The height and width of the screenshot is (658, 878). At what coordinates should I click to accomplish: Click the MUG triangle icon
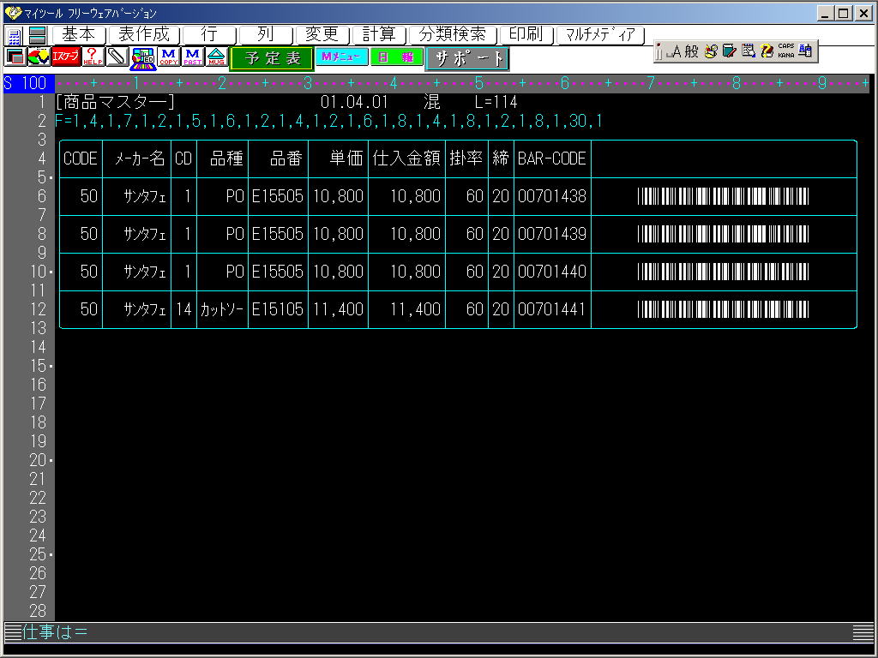click(x=216, y=57)
